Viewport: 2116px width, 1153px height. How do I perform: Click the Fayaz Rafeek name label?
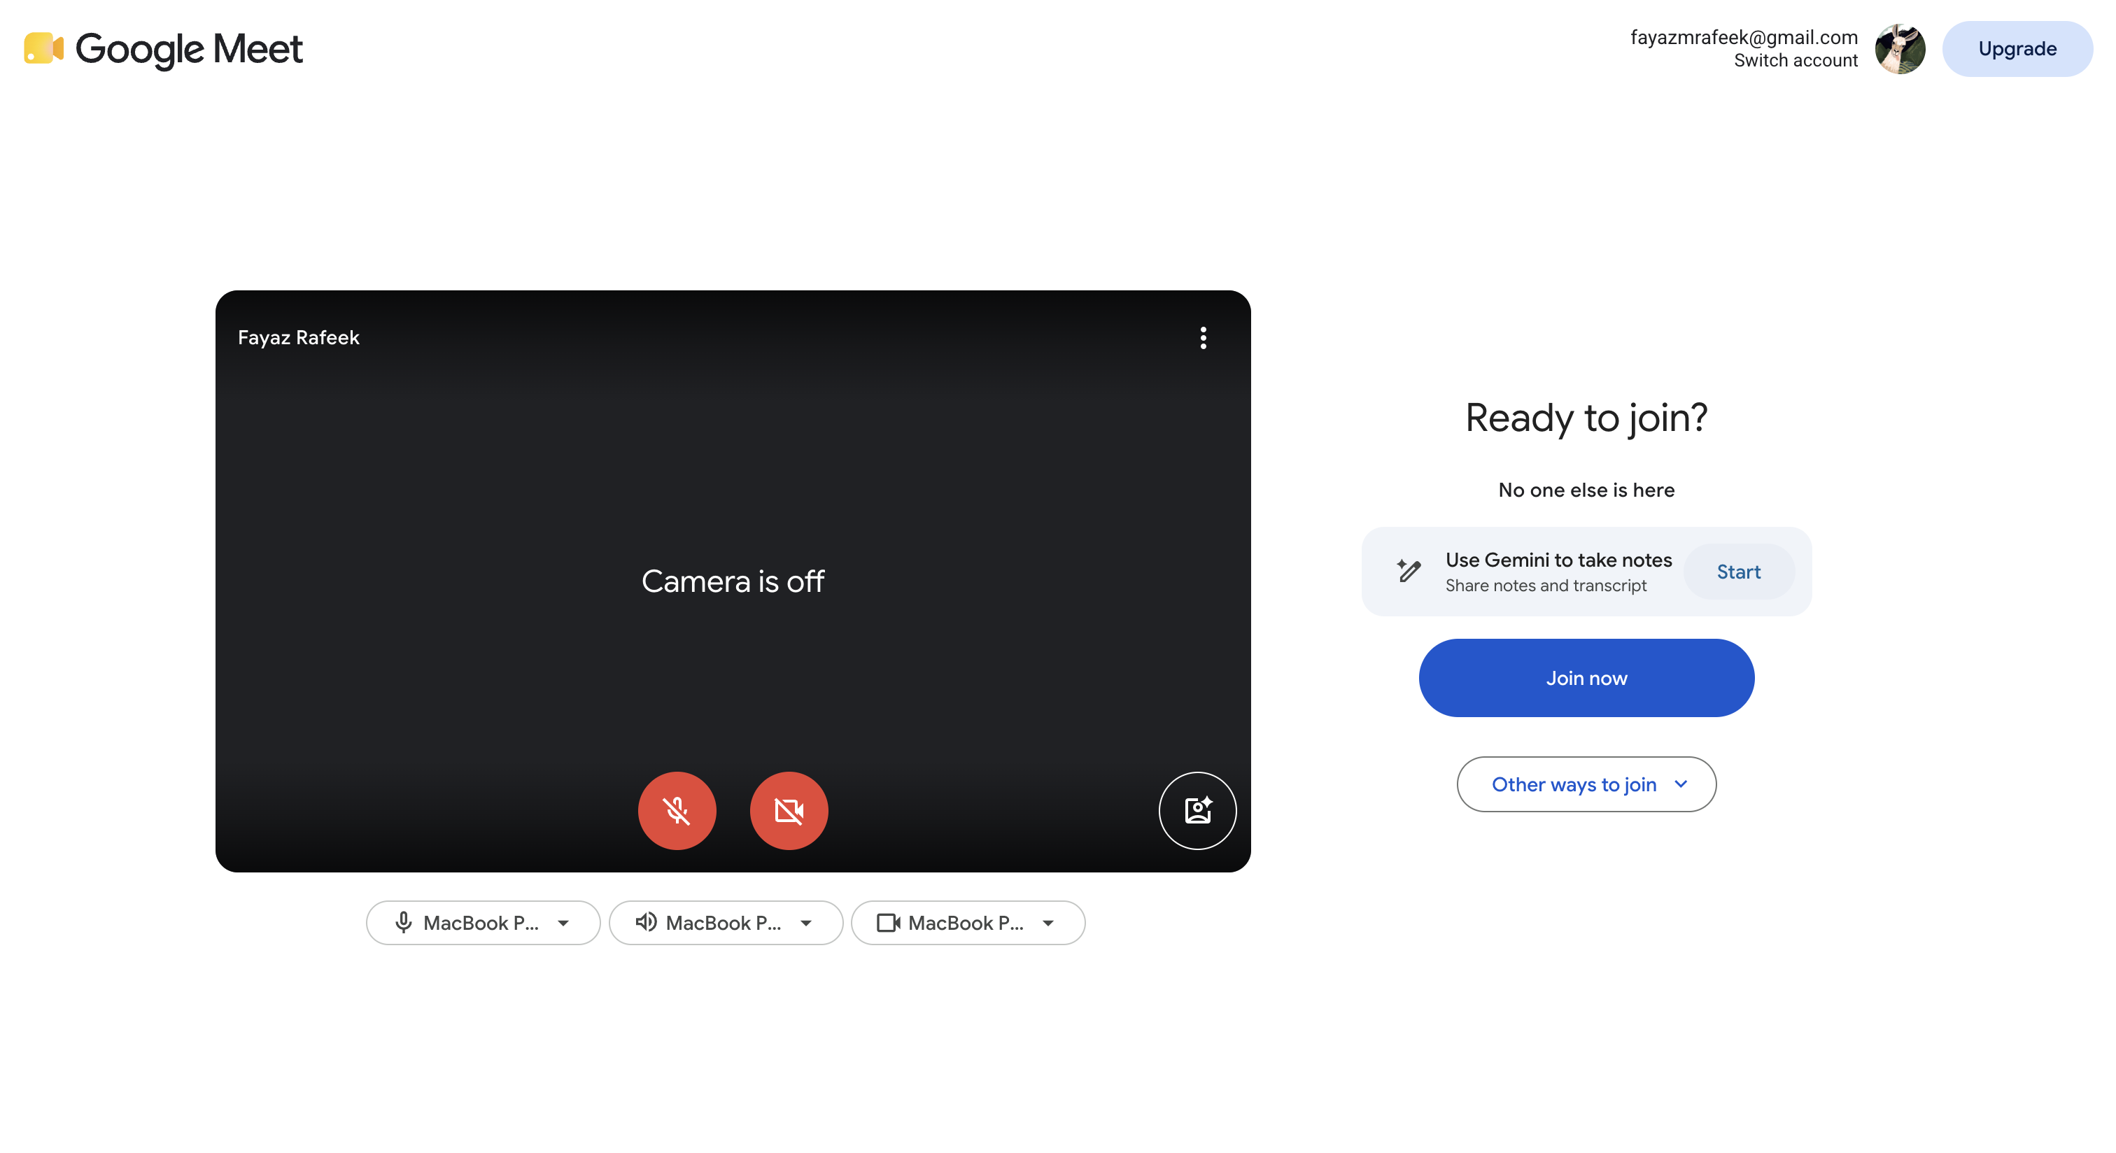(298, 337)
